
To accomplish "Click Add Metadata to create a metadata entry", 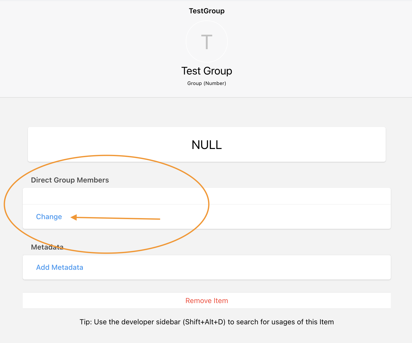I will click(x=59, y=267).
